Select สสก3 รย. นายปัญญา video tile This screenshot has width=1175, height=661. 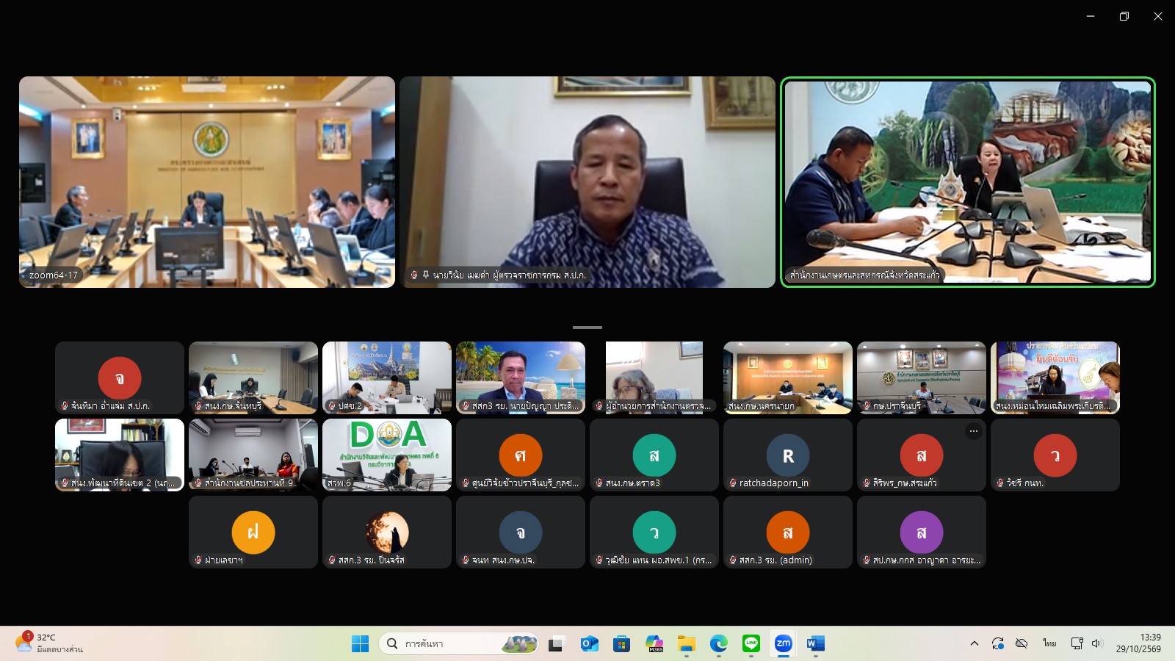(x=521, y=378)
